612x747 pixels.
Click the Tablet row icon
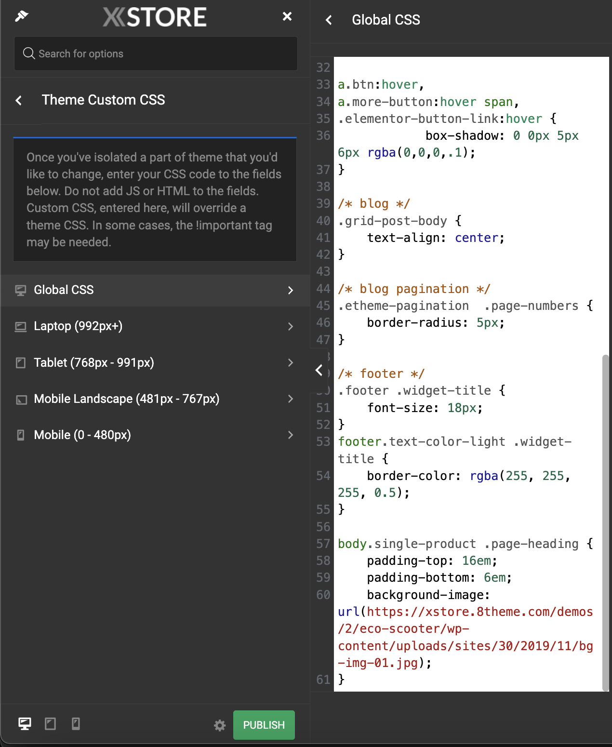point(21,362)
